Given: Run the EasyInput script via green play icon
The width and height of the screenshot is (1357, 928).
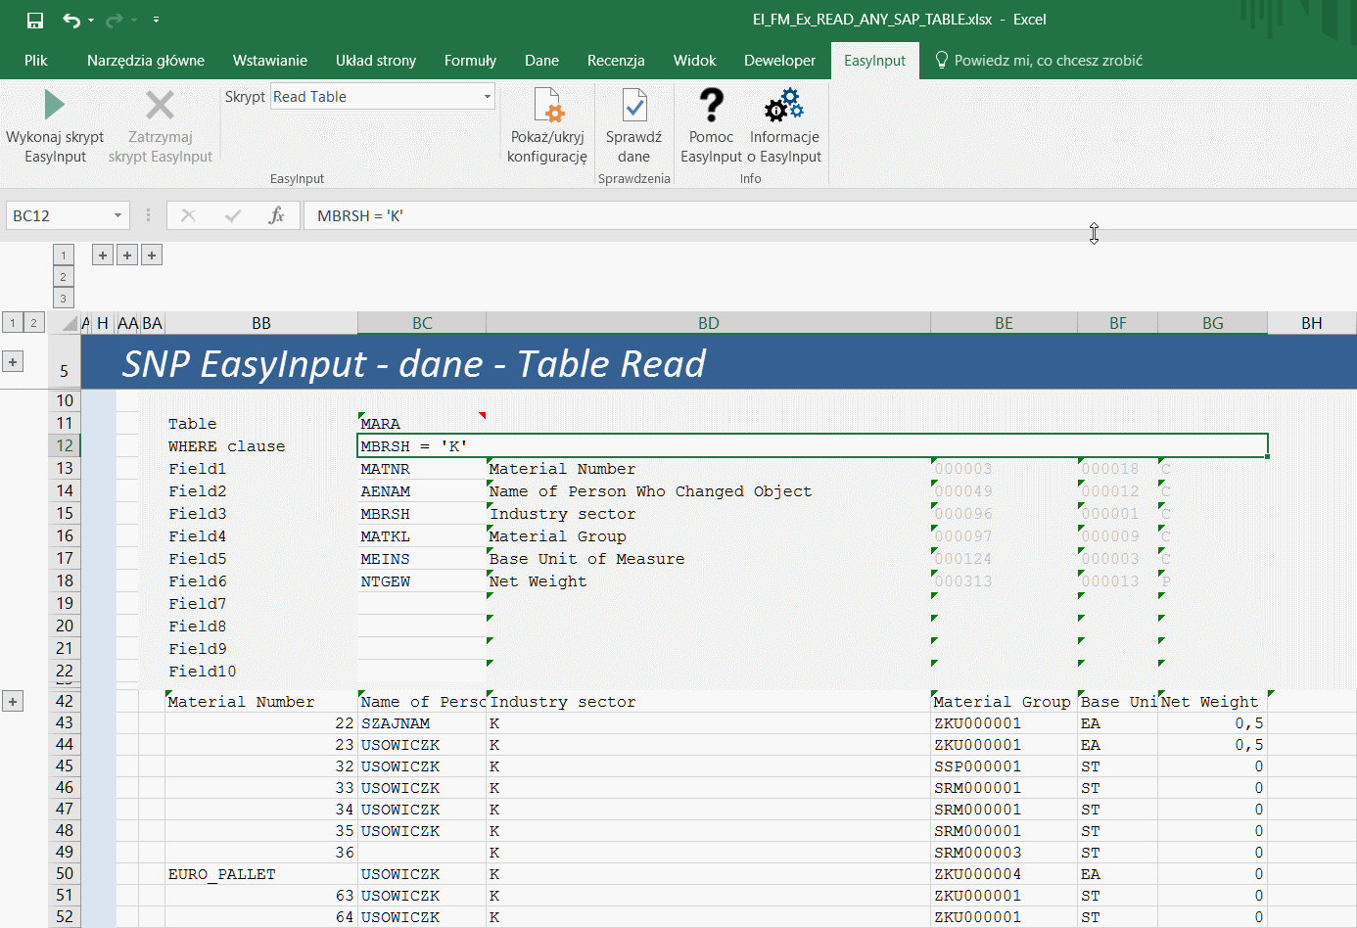Looking at the screenshot, I should [55, 105].
